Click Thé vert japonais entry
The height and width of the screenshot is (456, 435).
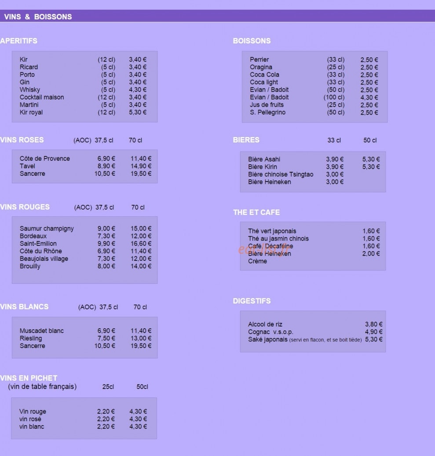pyautogui.click(x=272, y=231)
